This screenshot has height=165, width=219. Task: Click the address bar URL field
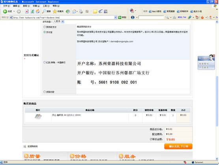[x=64, y=17]
